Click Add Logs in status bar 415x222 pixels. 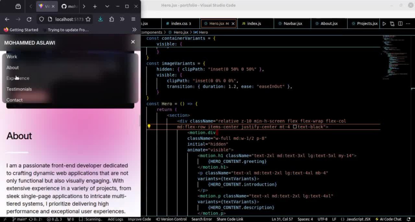coord(115,219)
